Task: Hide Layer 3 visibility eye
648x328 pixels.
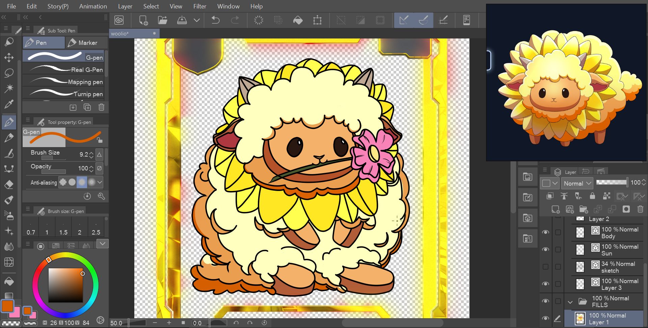Action: [545, 284]
